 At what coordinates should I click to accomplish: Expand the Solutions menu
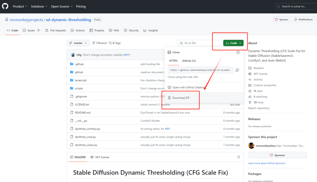tap(39, 6)
